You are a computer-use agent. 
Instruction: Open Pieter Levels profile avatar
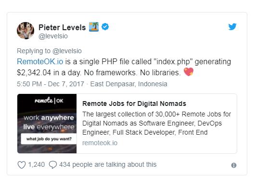25,31
